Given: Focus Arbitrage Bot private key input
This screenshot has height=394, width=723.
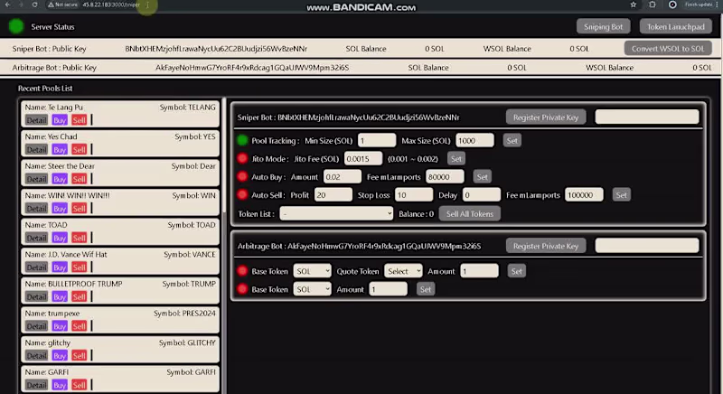Looking at the screenshot, I should tap(647, 246).
